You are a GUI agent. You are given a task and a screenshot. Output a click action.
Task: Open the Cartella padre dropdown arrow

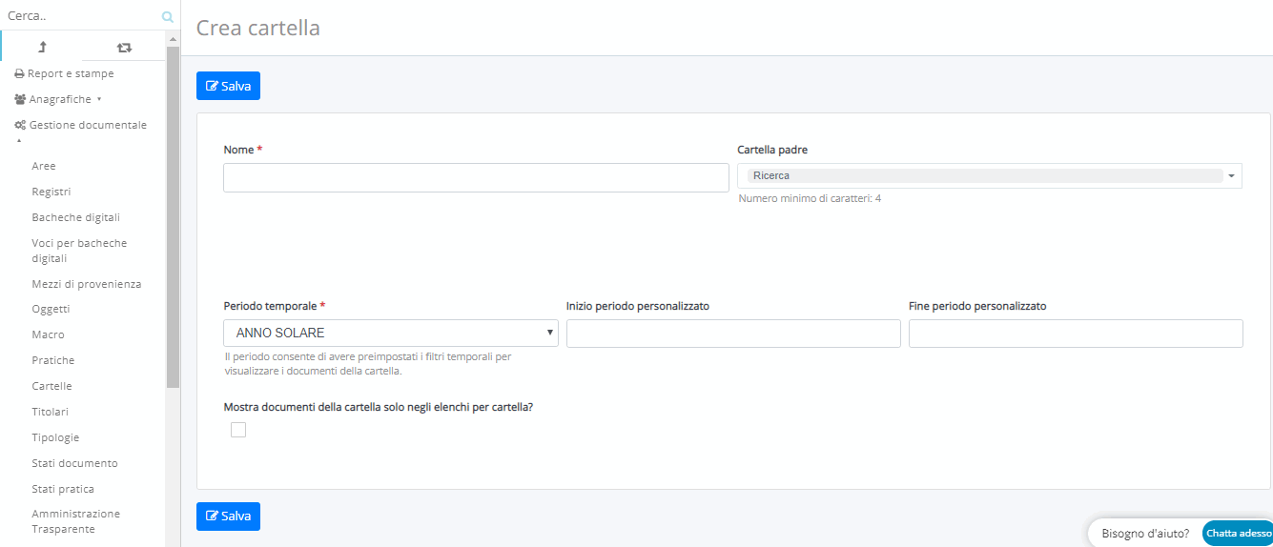point(1231,176)
